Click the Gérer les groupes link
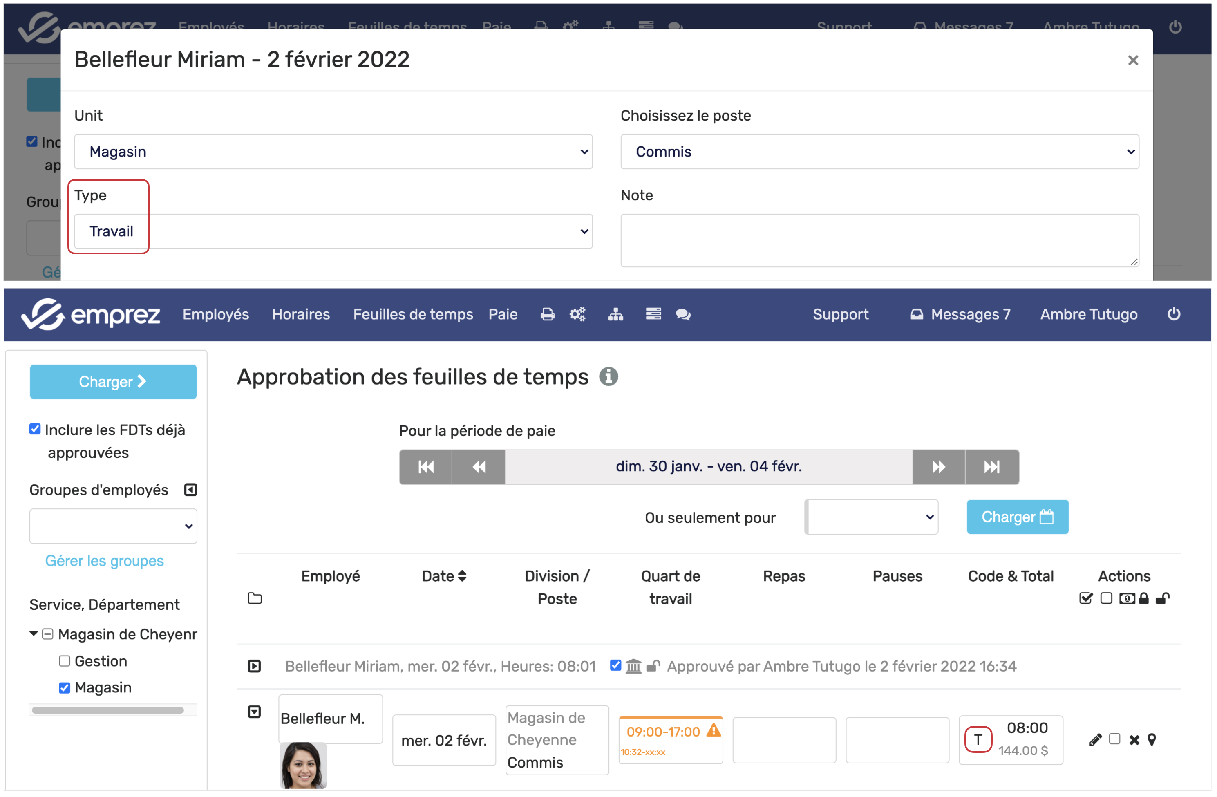Viewport: 1217px width, 797px height. click(104, 561)
